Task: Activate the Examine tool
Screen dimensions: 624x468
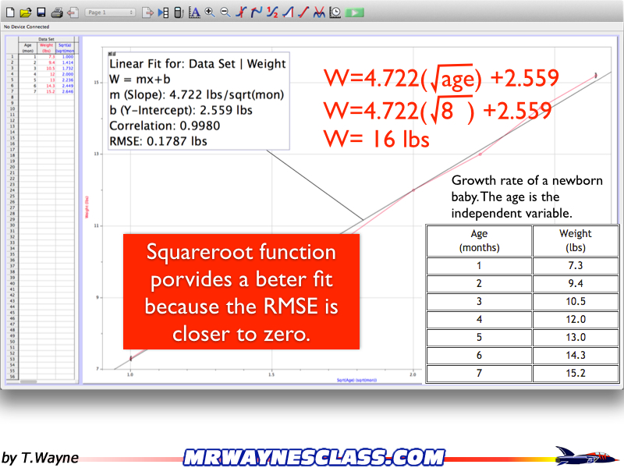Action: [x=241, y=12]
